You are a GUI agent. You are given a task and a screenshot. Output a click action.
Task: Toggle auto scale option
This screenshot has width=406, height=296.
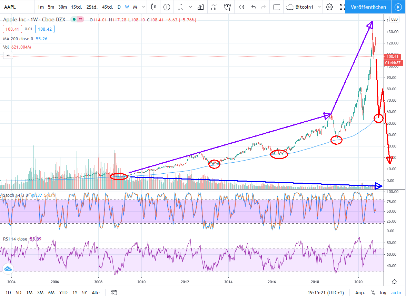(396, 293)
